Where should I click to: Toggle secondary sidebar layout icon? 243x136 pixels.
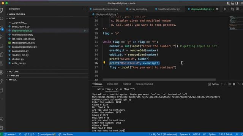237,3
